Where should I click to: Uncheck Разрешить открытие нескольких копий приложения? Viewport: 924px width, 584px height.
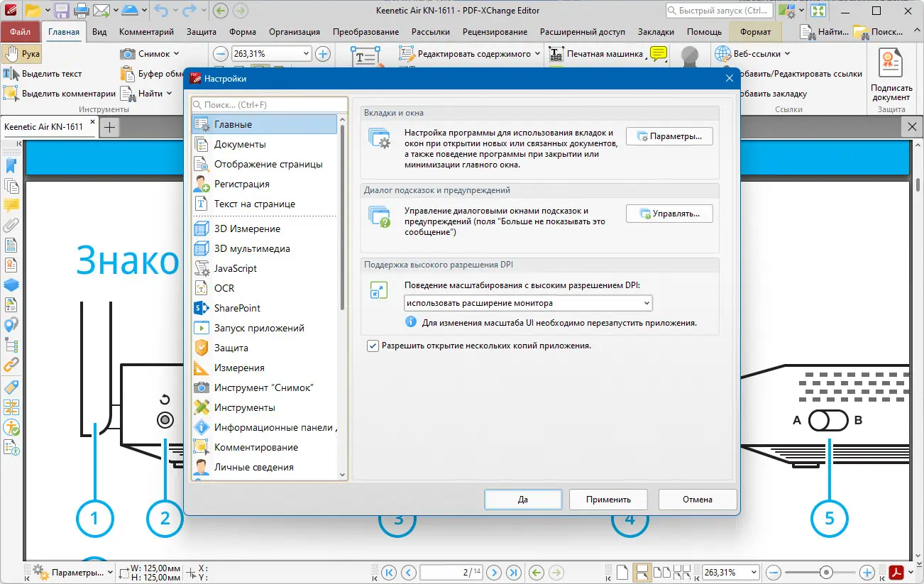click(x=373, y=346)
